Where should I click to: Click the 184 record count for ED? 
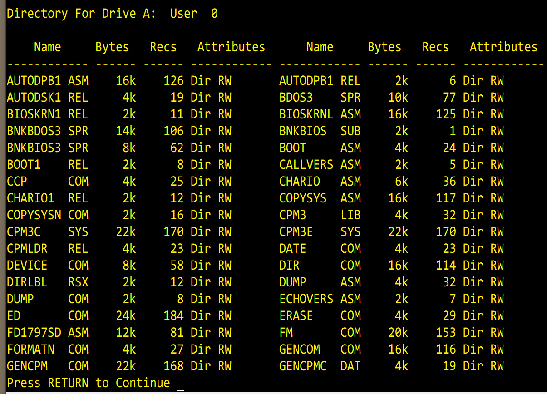(173, 316)
